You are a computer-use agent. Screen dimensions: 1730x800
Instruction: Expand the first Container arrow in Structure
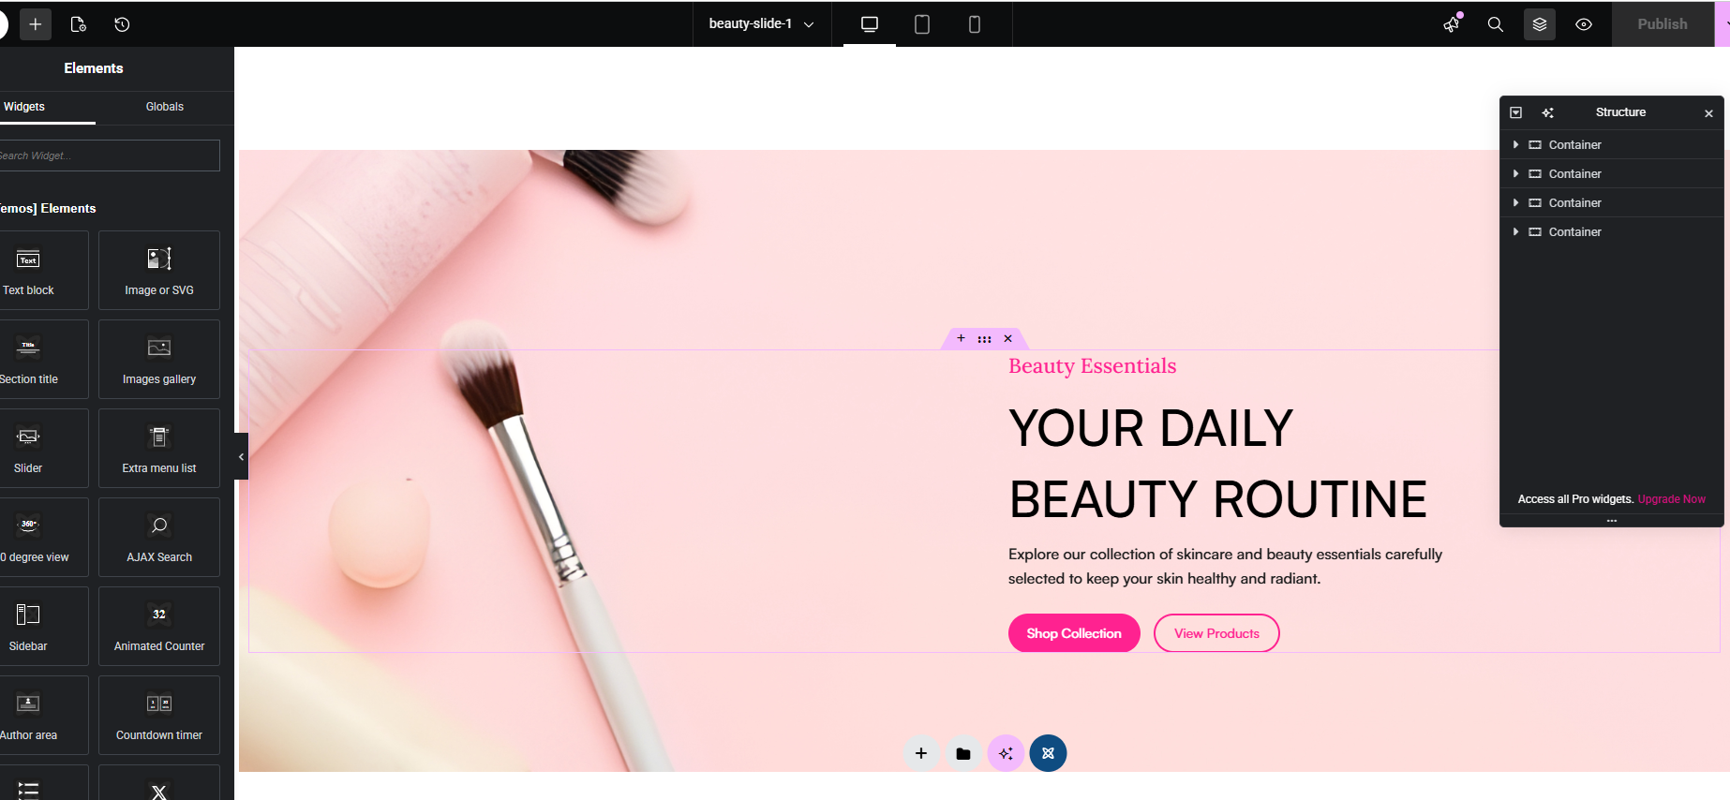[x=1515, y=145]
